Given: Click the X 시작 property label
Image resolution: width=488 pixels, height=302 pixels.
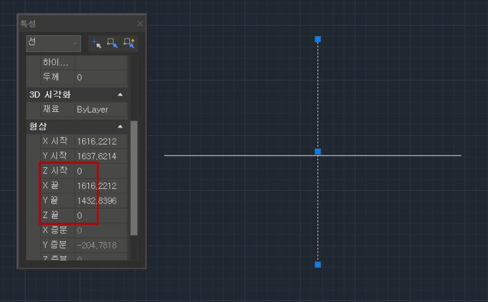Looking at the screenshot, I should (x=55, y=141).
